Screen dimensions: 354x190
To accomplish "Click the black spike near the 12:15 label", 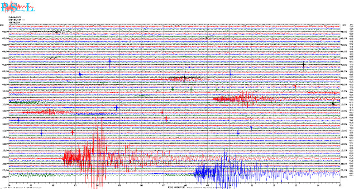I will [x=333, y=104].
